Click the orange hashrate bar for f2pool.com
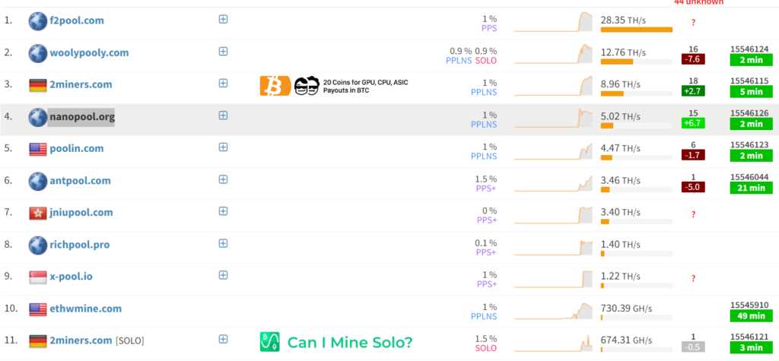This screenshot has height=361, width=779. 636,30
